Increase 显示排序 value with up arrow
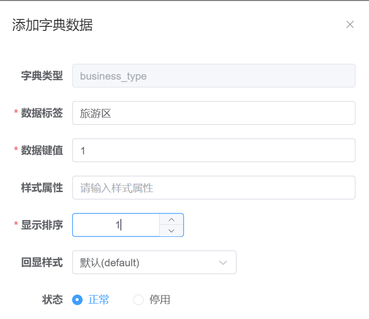The height and width of the screenshot is (319, 369). (x=172, y=219)
